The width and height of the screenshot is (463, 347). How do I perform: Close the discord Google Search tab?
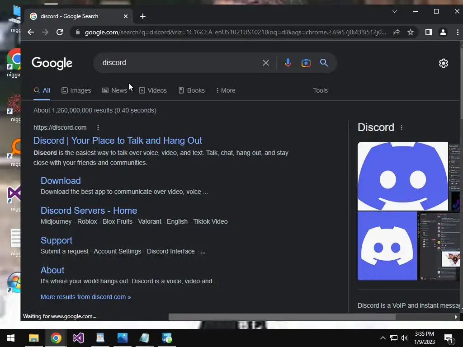point(126,16)
